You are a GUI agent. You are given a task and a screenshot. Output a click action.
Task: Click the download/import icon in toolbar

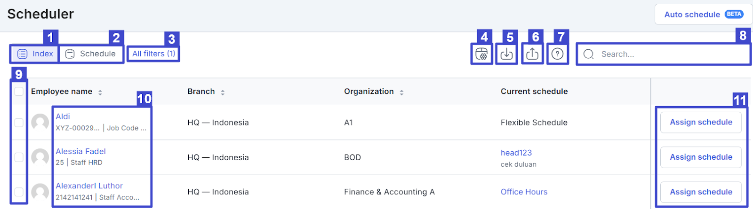(x=506, y=54)
